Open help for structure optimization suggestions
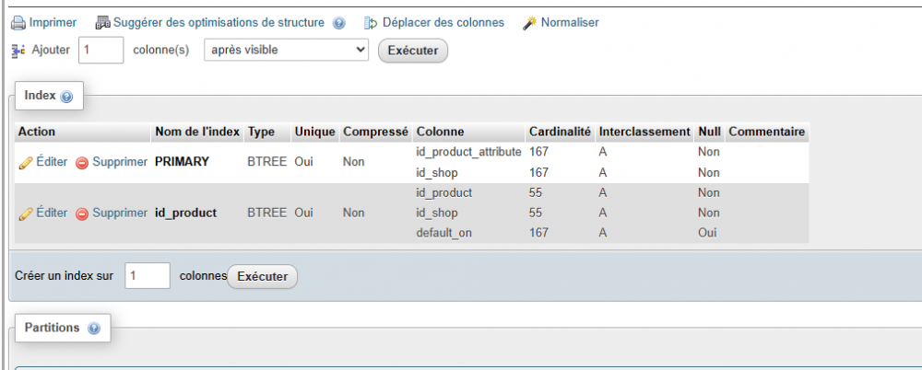 (339, 23)
